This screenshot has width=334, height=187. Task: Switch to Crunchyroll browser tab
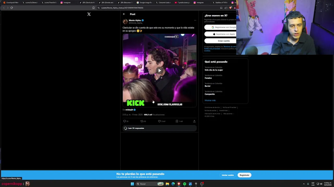pyautogui.click(x=11, y=3)
